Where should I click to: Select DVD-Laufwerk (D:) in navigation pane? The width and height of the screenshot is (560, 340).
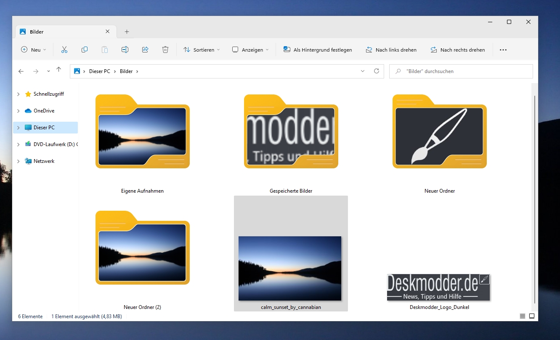[x=45, y=144]
